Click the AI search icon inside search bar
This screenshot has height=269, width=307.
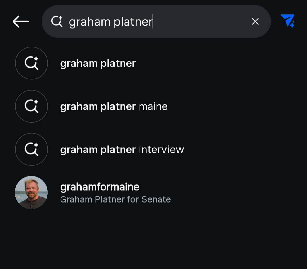[57, 21]
